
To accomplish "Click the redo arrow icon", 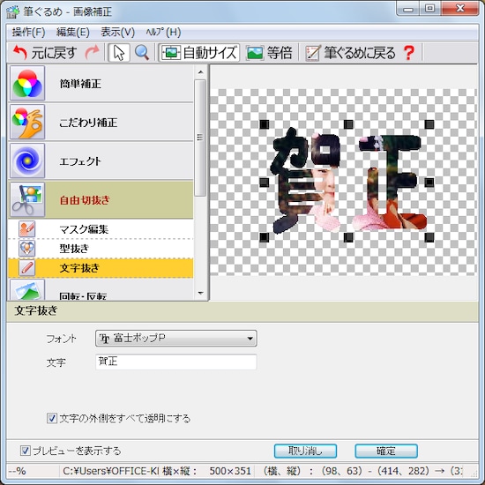I will [x=93, y=53].
